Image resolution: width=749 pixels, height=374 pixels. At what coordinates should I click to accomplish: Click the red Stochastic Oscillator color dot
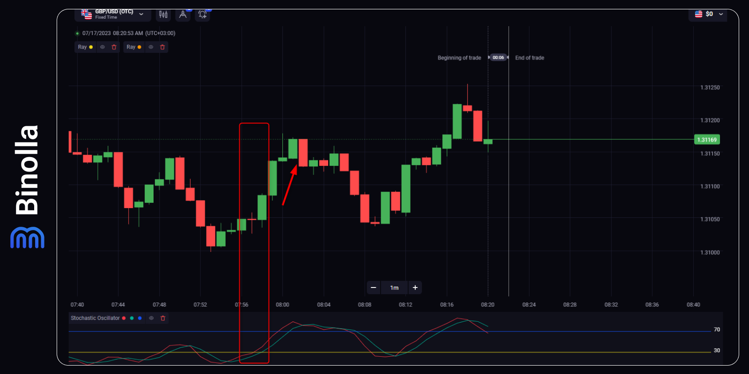click(124, 318)
